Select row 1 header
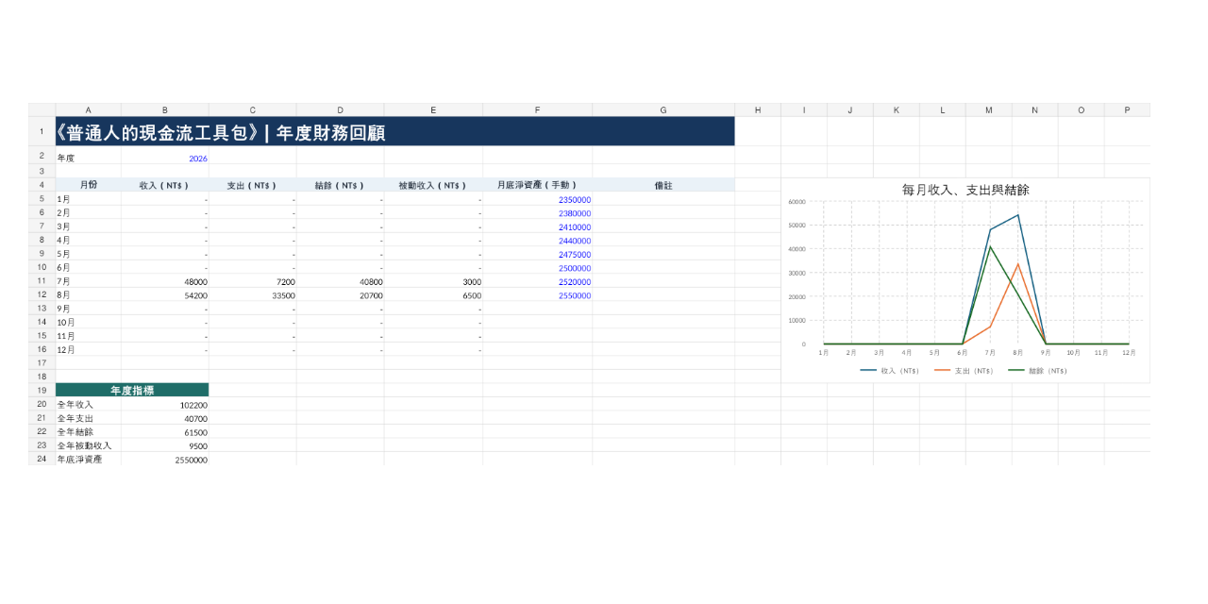Screen dimensions: 1208x604 pyautogui.click(x=42, y=132)
